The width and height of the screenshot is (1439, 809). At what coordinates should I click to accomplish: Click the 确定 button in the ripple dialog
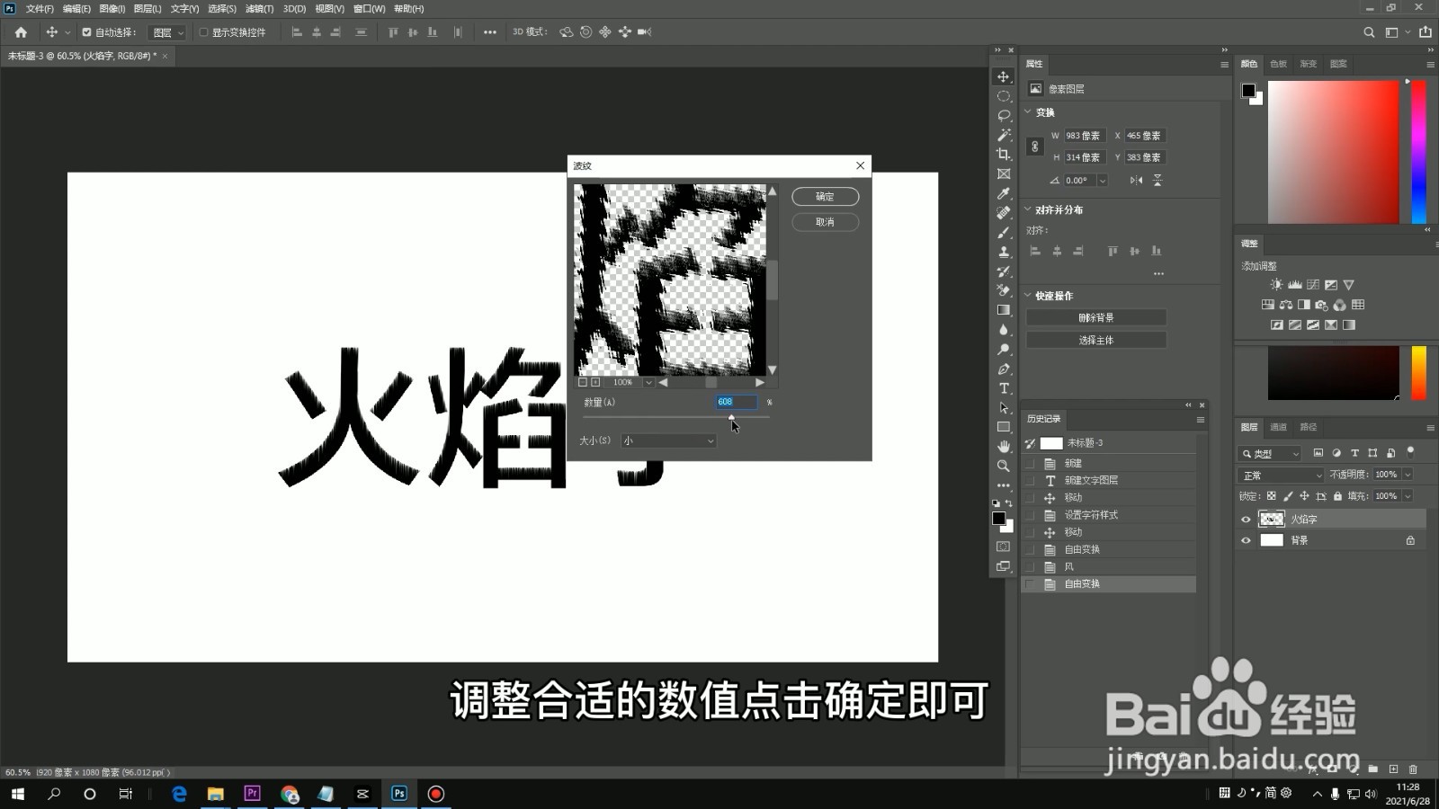click(825, 196)
